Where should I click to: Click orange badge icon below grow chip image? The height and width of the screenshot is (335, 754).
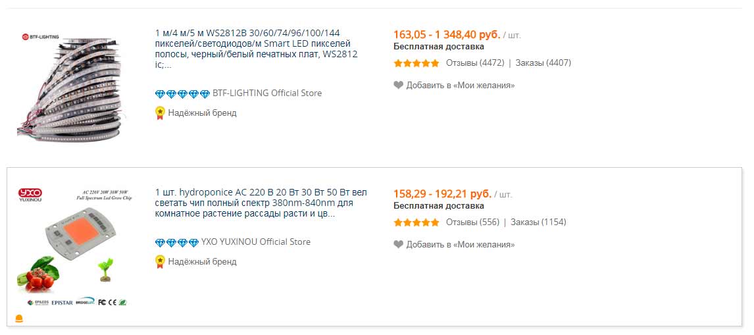point(19,318)
